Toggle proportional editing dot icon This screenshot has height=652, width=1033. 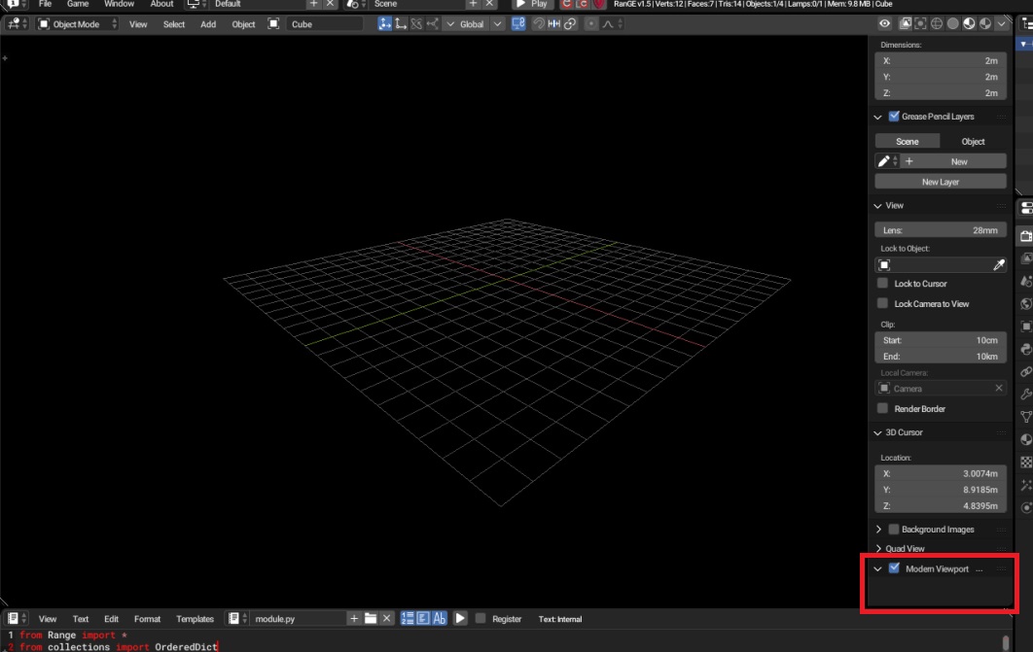pos(591,24)
